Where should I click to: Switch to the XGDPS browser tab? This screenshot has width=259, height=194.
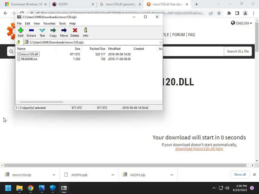click(x=72, y=4)
